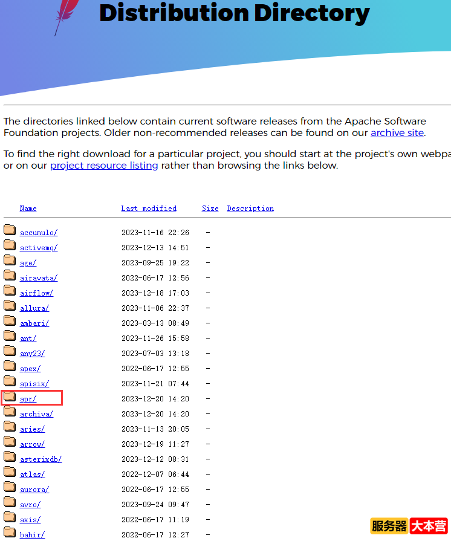Open the age/ directory link
The width and height of the screenshot is (451, 541).
[28, 263]
